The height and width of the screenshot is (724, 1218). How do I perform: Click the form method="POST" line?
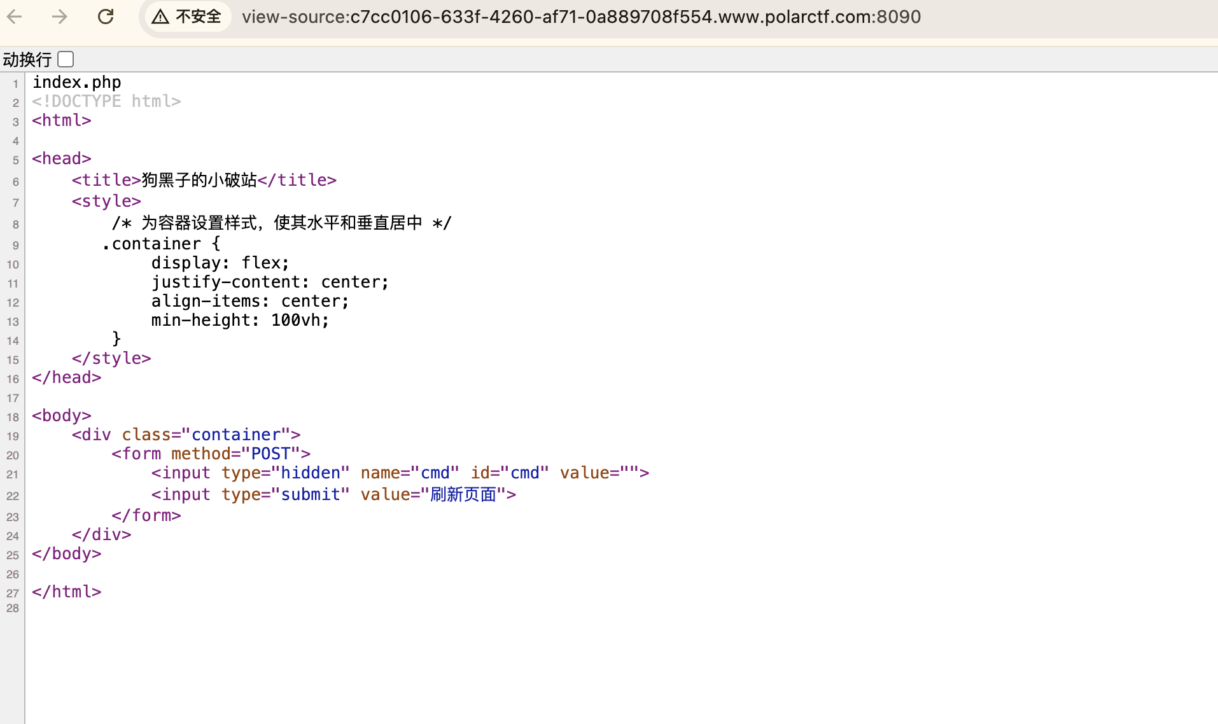tap(211, 454)
